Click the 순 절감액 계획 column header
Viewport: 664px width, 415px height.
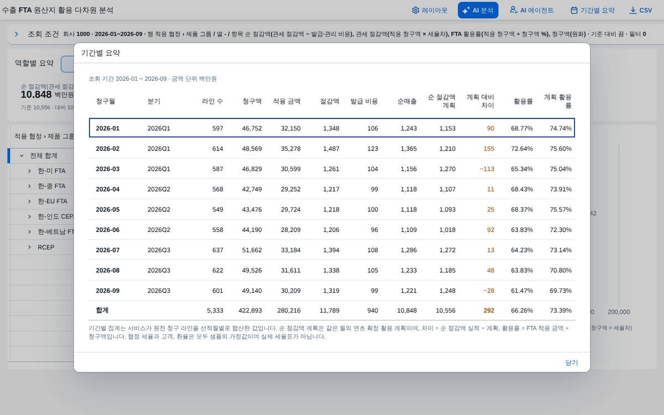coord(442,101)
